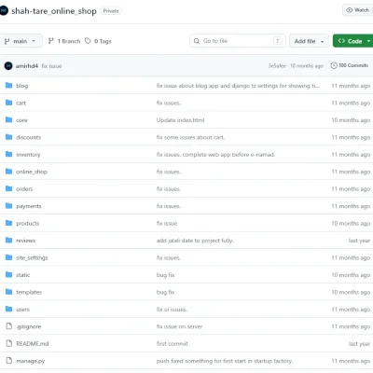Image resolution: width=373 pixels, height=373 pixels.
Task: Open the 'add jalali date' commit message
Action: click(195, 241)
